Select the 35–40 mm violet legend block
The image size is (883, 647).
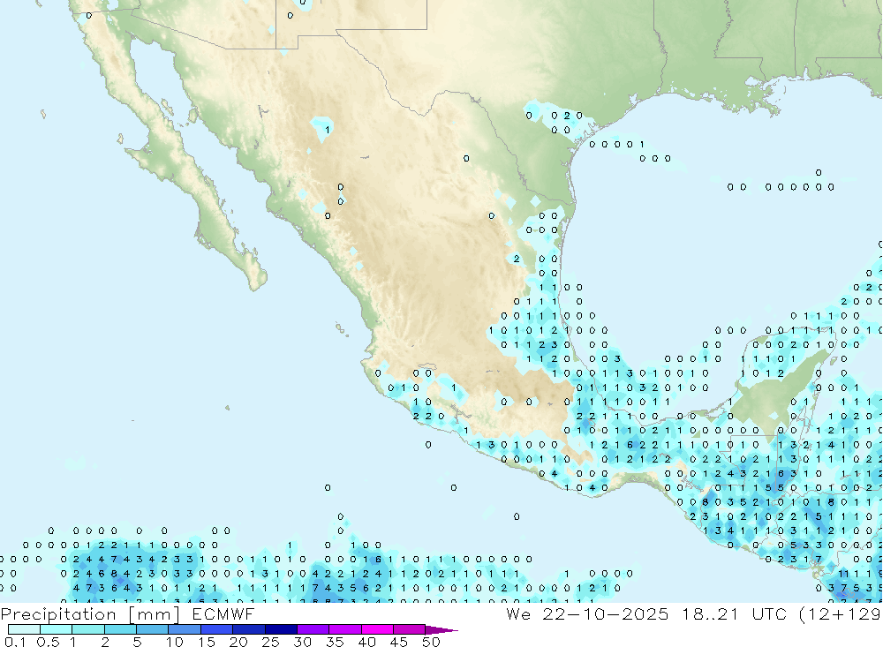(345, 629)
